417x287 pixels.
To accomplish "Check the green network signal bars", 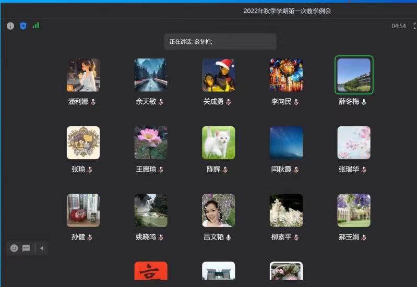I will (35, 25).
